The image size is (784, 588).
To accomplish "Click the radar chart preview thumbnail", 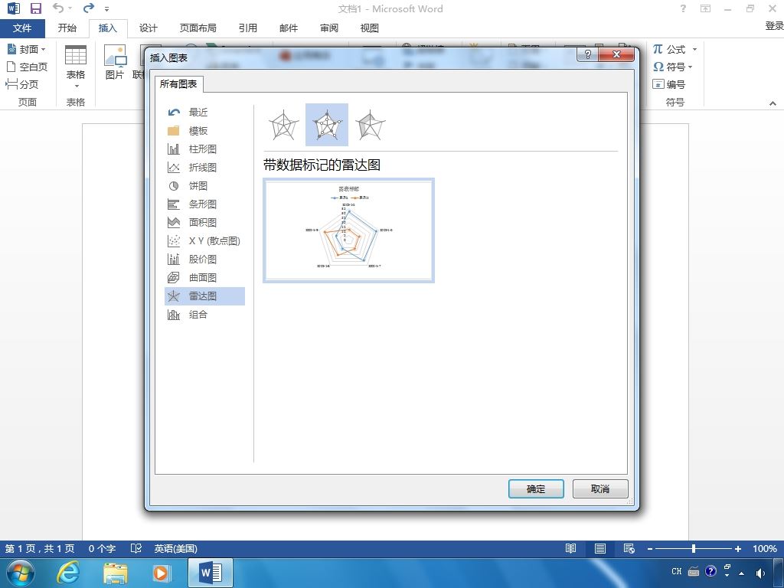I will tap(348, 230).
